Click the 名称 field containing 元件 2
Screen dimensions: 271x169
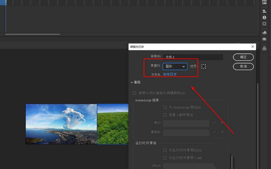tap(193, 57)
